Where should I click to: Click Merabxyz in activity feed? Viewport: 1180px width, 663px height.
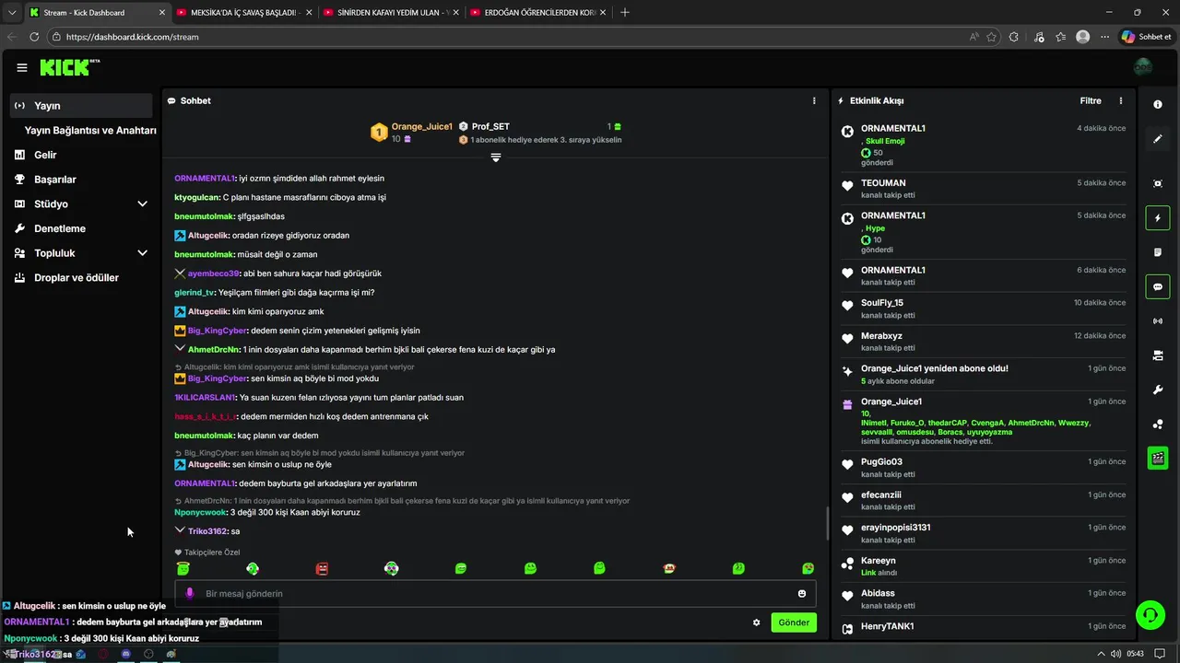tap(881, 336)
